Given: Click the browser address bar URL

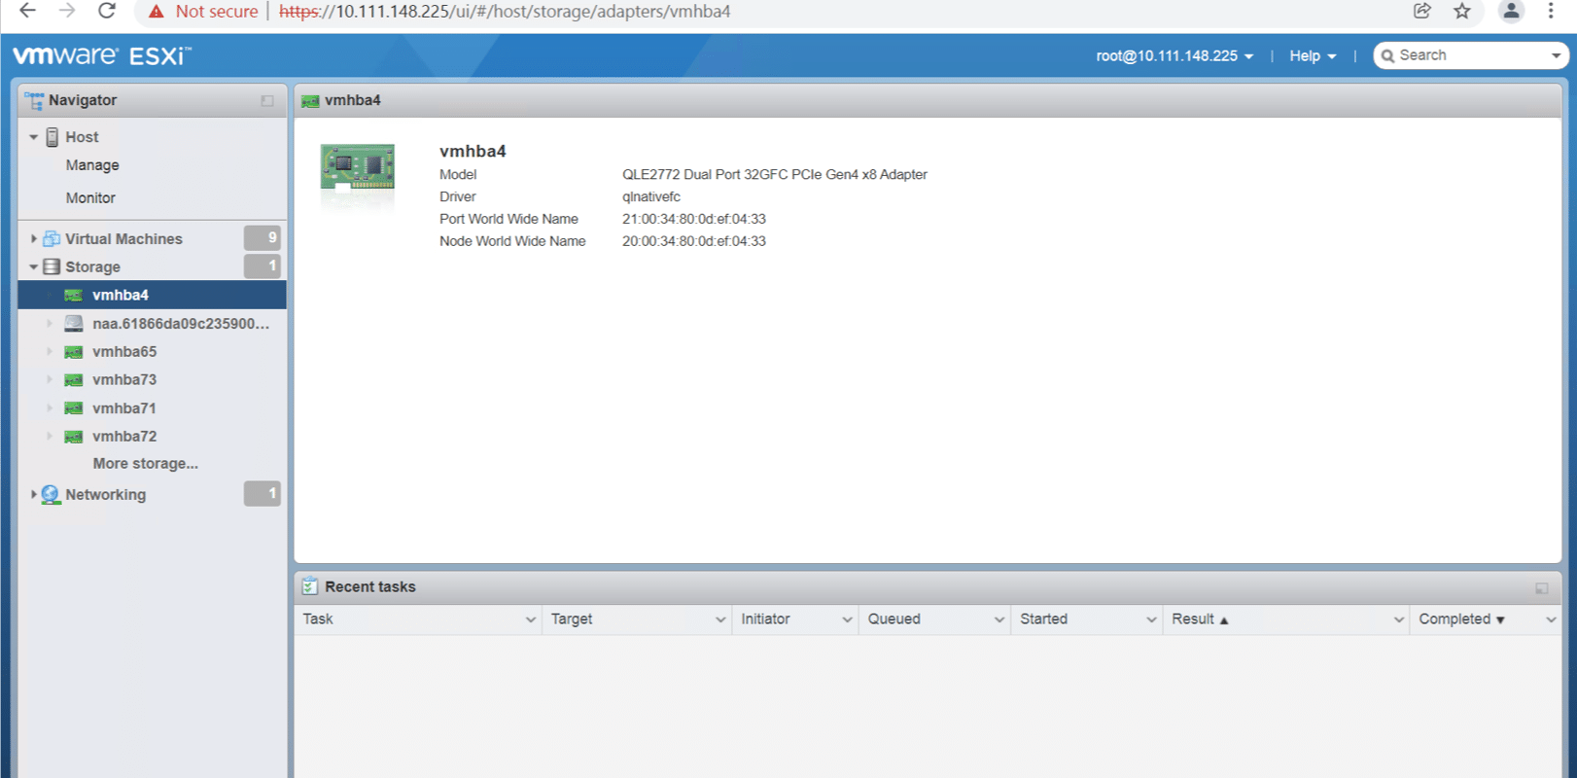Looking at the screenshot, I should [x=505, y=12].
